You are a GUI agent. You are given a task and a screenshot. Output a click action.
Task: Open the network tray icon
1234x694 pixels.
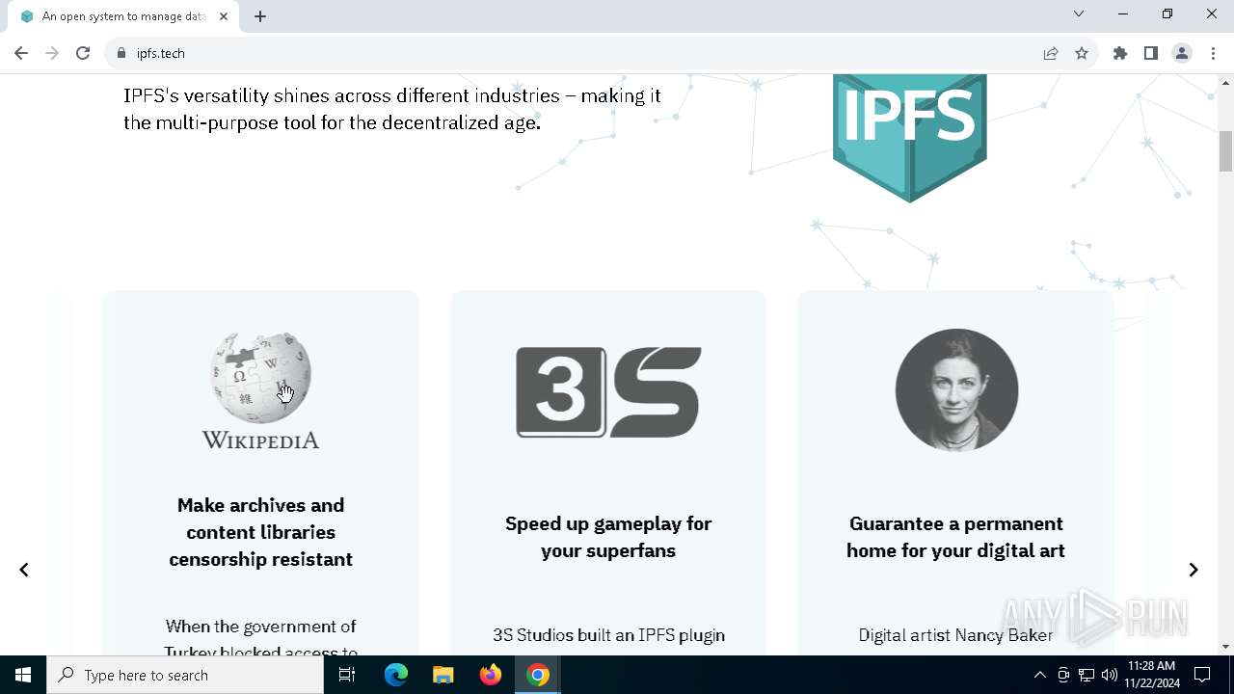[x=1086, y=675]
